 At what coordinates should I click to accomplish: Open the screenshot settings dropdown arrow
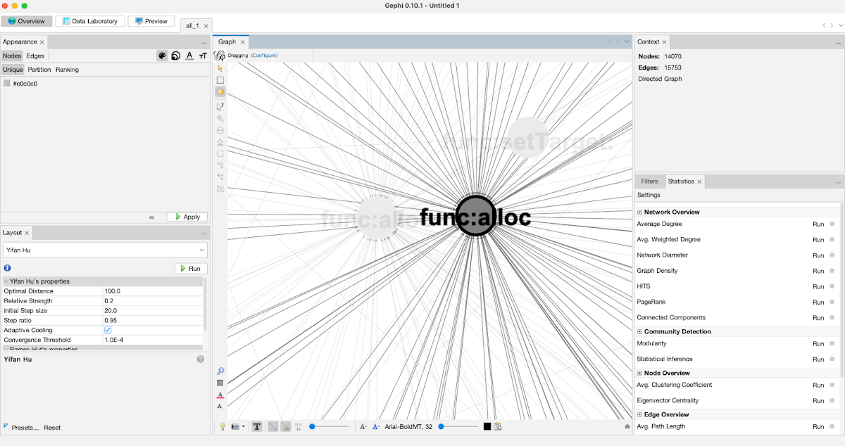(x=244, y=426)
